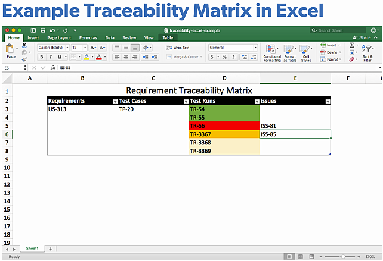Toggle Italic formatting
The height and width of the screenshot is (261, 383).
[51, 57]
